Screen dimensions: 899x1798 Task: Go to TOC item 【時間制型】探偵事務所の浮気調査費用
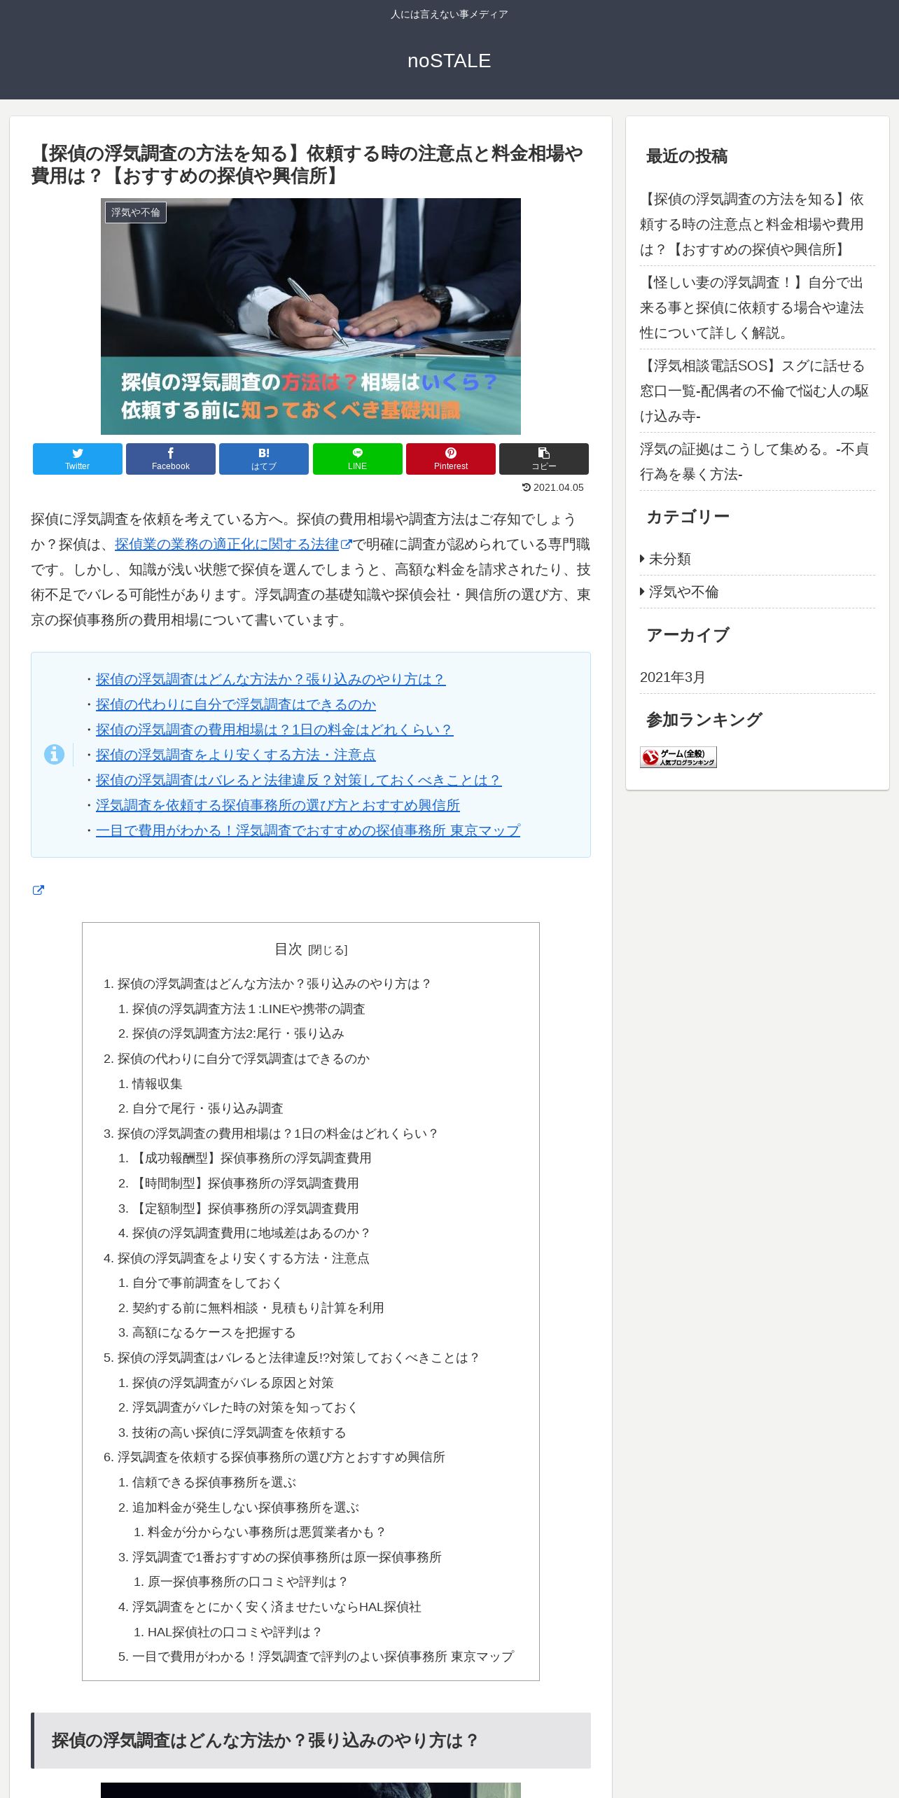pos(246,1183)
